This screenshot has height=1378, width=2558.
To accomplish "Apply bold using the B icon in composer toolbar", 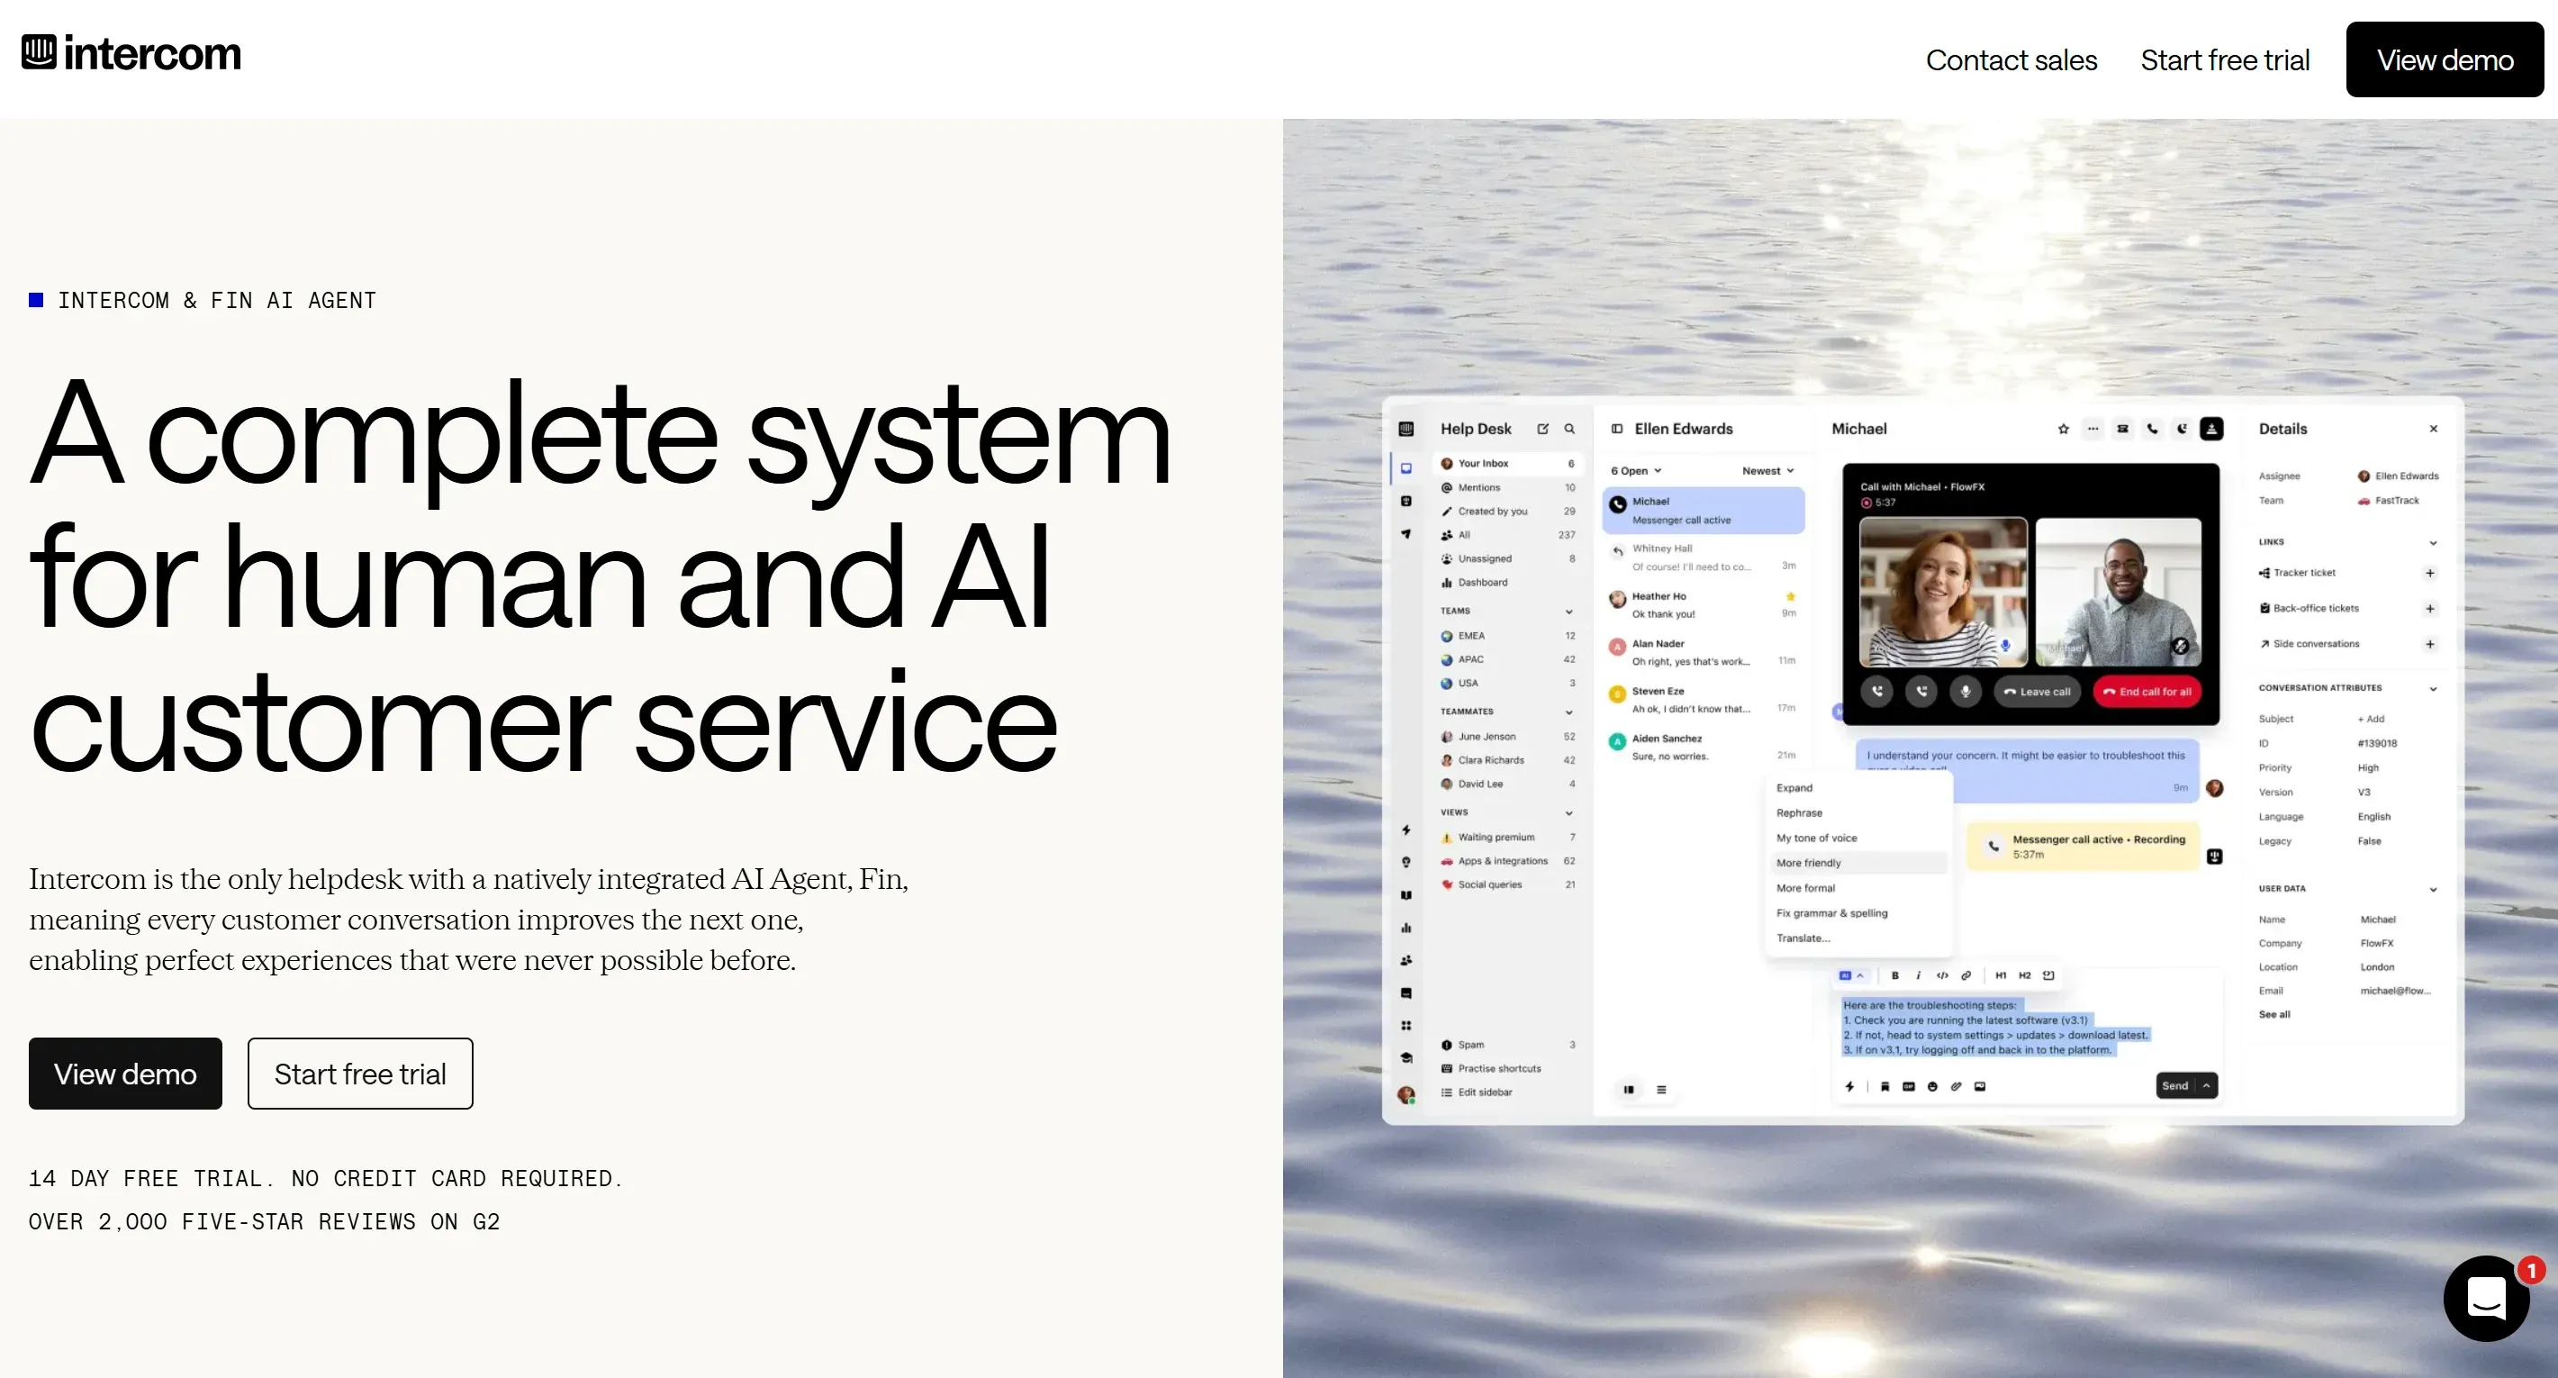I will pyautogui.click(x=1894, y=975).
